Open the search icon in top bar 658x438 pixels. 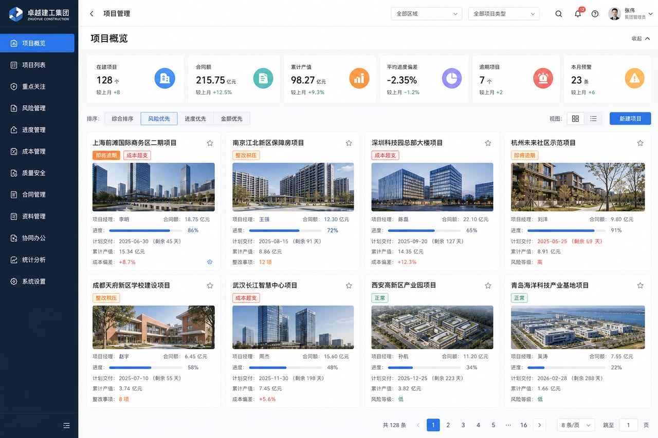(x=559, y=14)
